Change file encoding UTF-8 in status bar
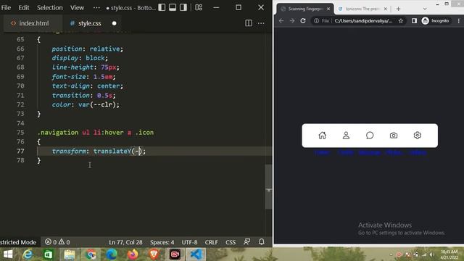The width and height of the screenshot is (464, 261). tap(189, 242)
